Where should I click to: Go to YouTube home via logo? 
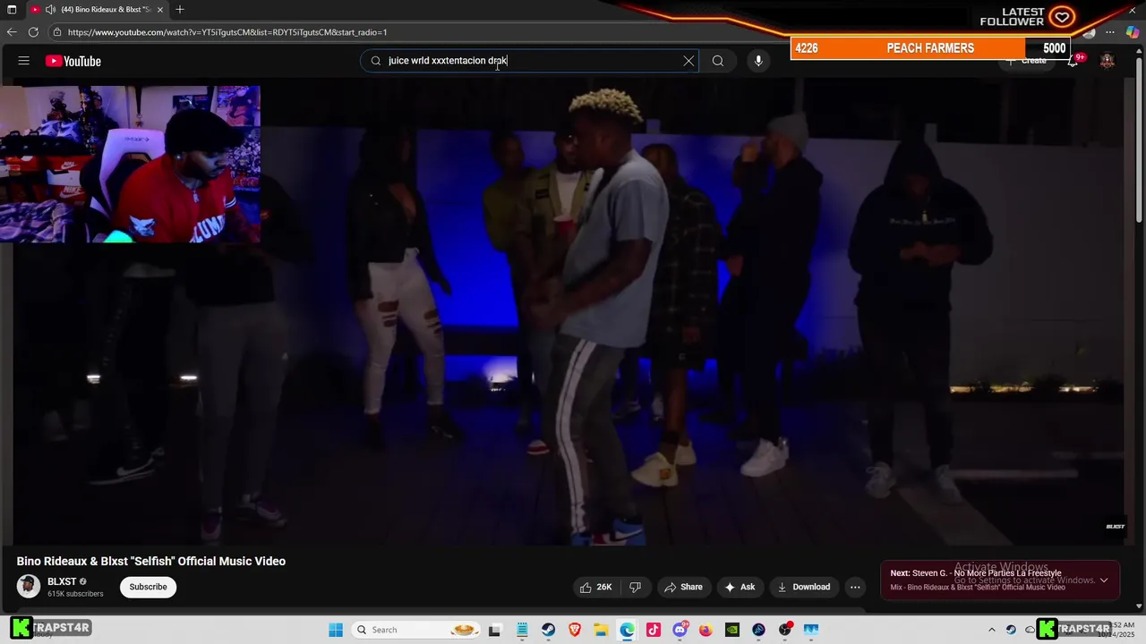point(73,61)
